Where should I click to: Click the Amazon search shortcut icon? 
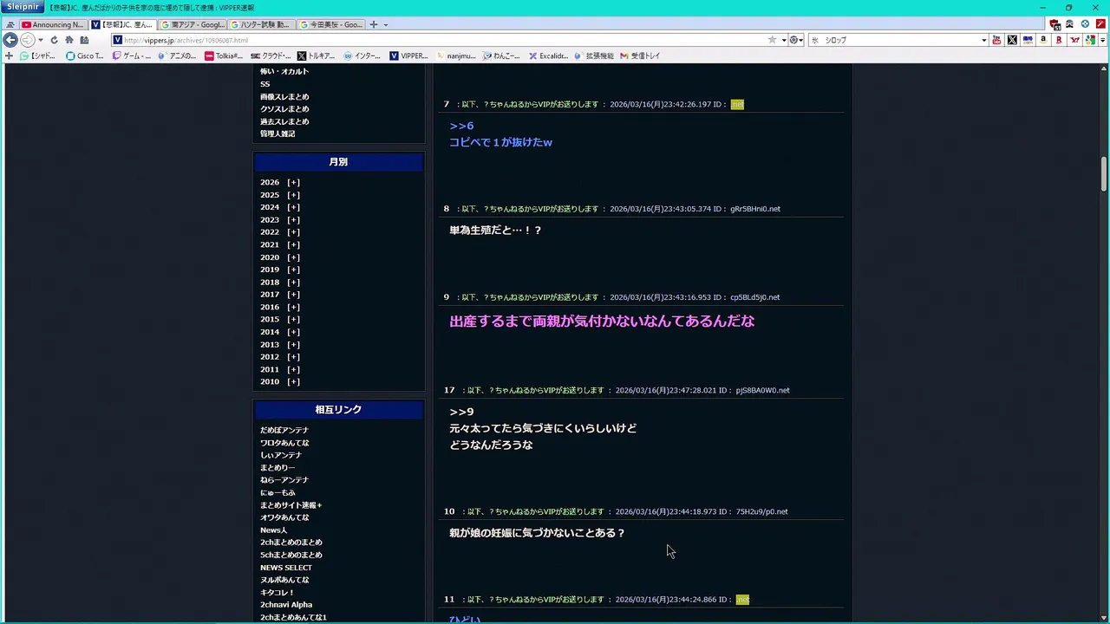1043,40
